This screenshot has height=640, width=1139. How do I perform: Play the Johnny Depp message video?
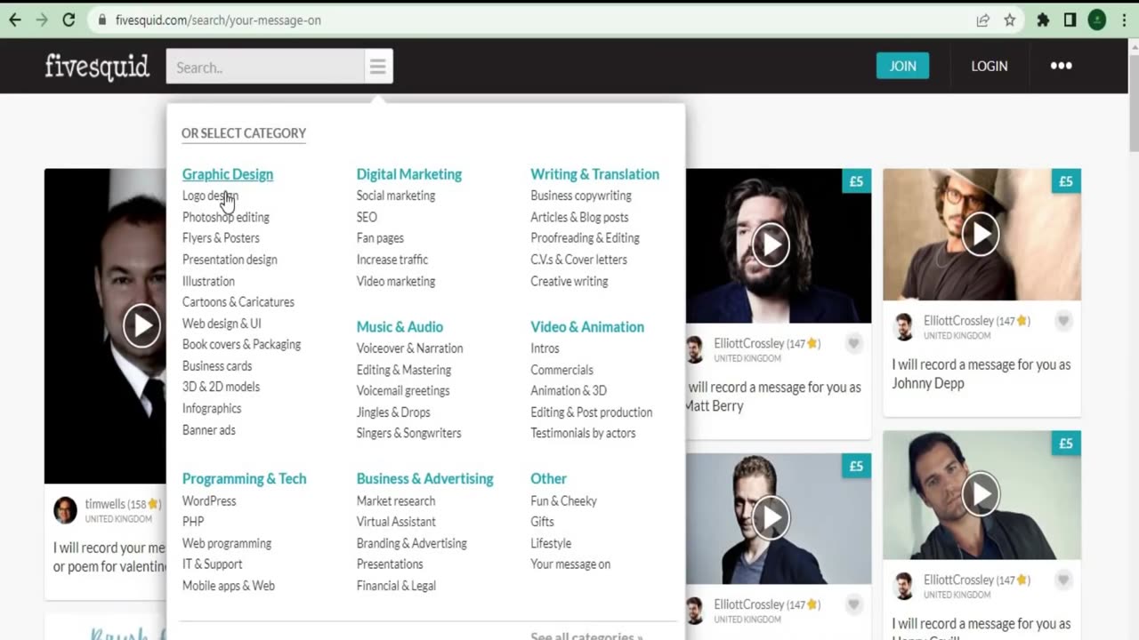point(981,235)
